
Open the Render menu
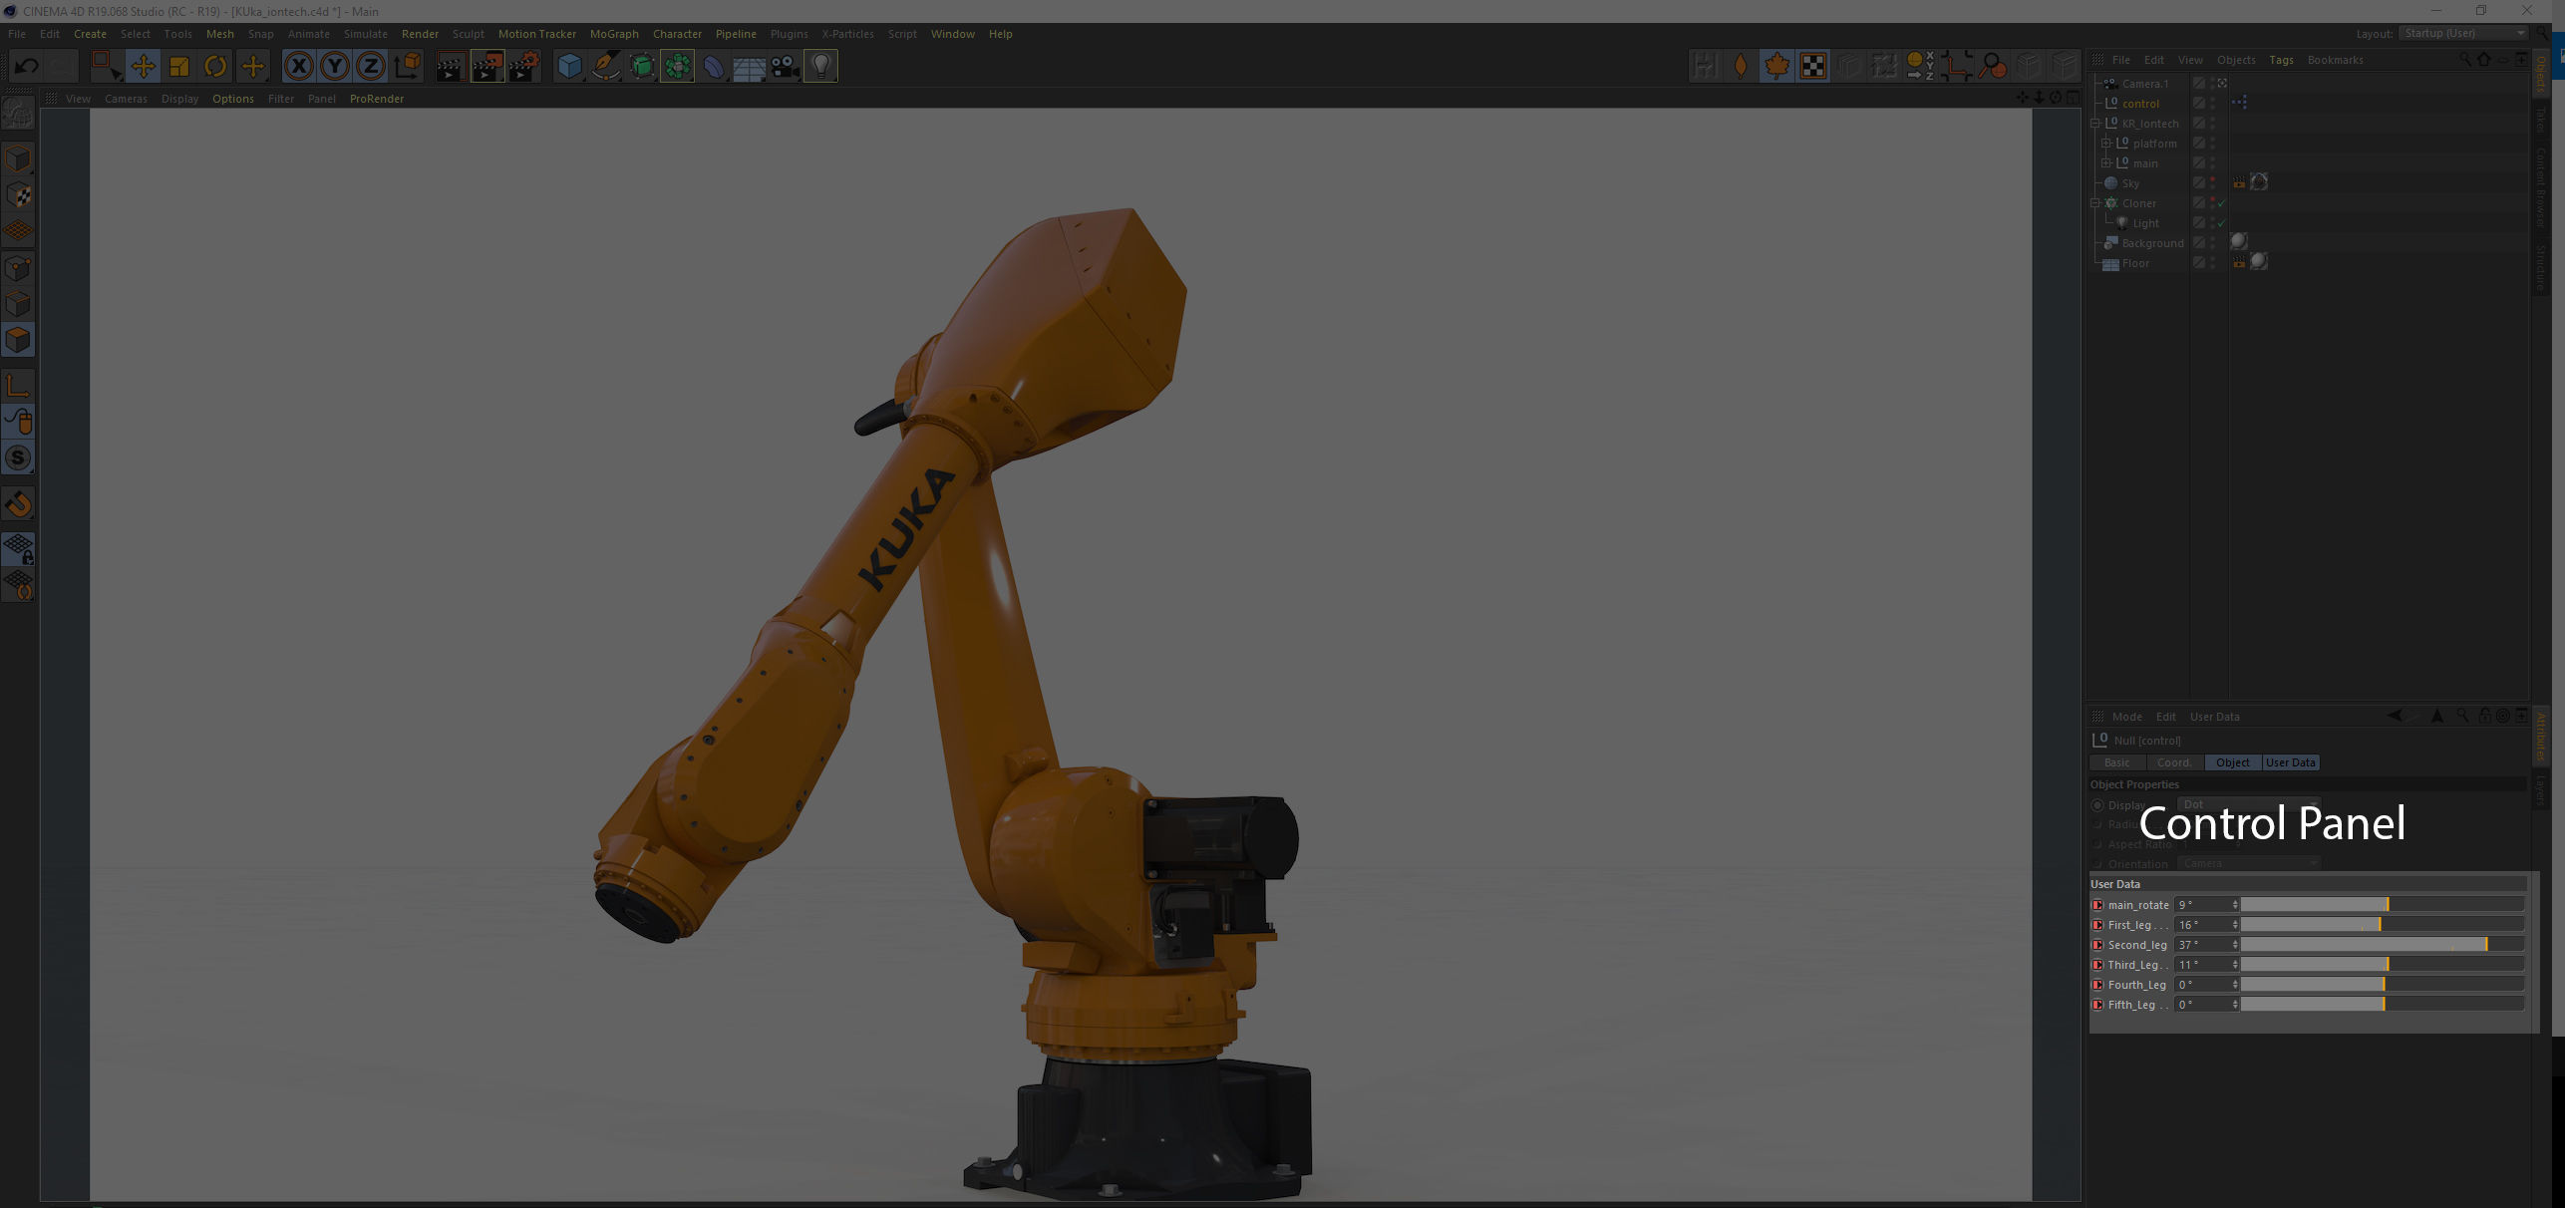pyautogui.click(x=420, y=34)
